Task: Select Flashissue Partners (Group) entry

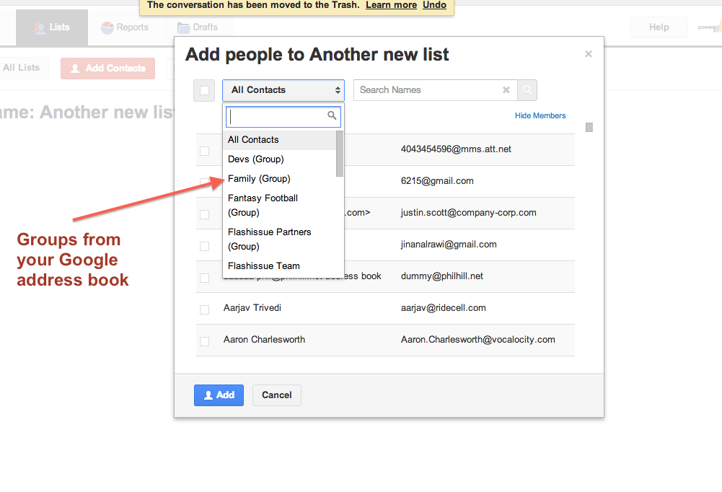Action: (269, 239)
